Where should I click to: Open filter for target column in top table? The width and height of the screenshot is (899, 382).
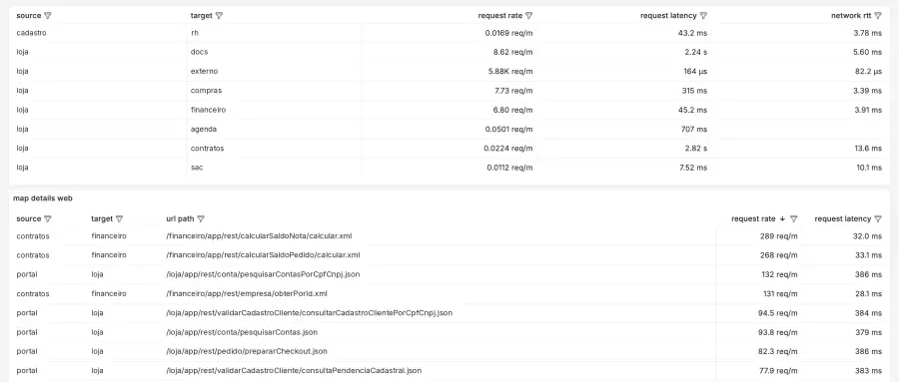click(219, 16)
